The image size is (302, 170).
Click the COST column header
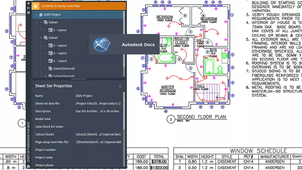tap(141, 157)
